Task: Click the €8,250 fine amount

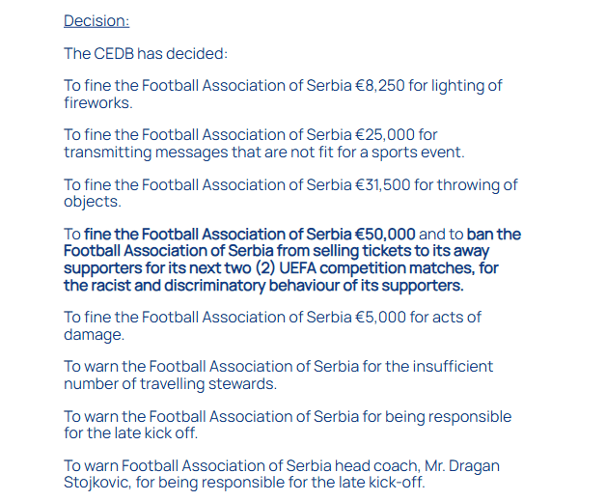Action: click(379, 86)
